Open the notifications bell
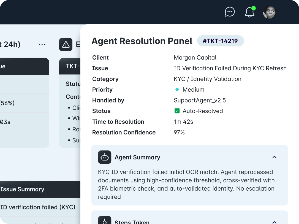Screen dimensions: 299x224 [x=250, y=12]
